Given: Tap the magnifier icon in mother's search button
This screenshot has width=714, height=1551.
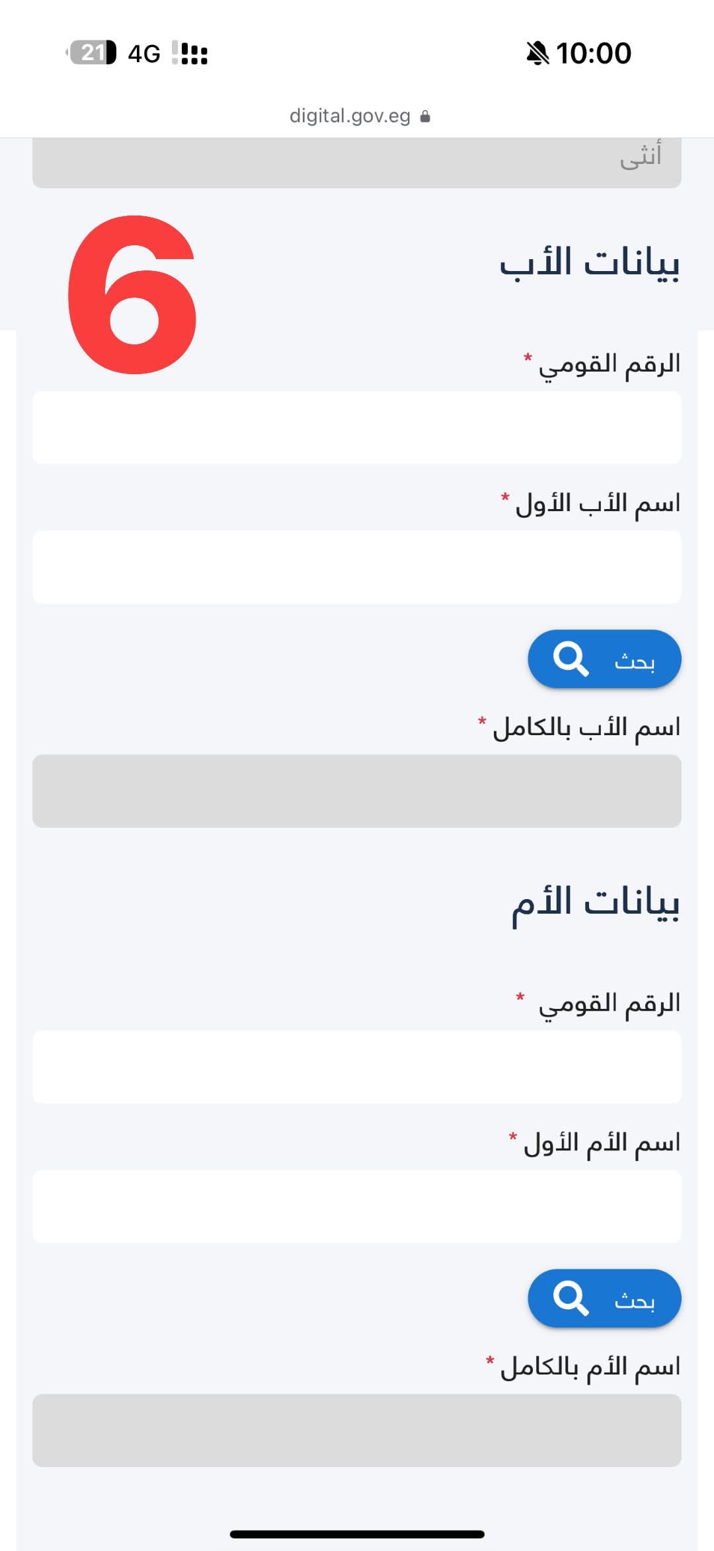Looking at the screenshot, I should tap(573, 1298).
